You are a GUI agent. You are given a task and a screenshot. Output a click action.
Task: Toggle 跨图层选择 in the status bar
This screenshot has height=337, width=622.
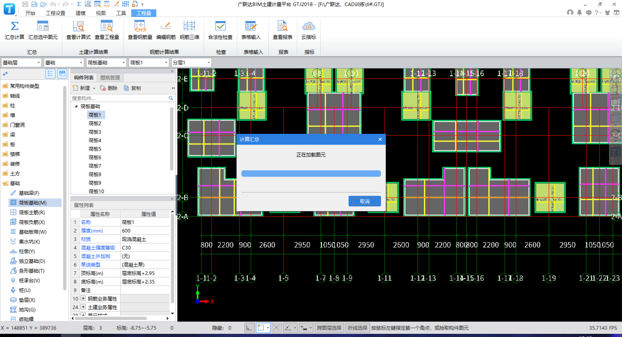[x=329, y=328]
